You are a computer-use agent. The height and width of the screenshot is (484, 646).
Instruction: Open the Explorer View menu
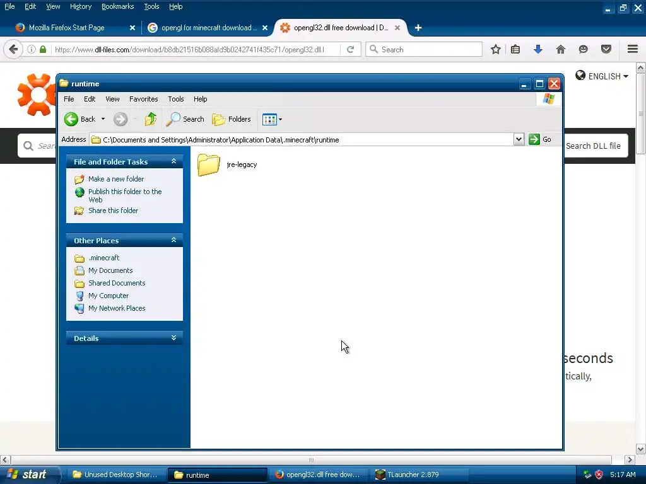pos(112,99)
